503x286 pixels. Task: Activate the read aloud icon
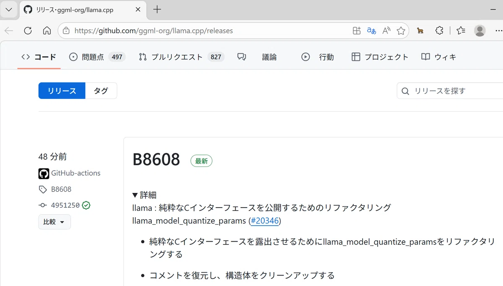pyautogui.click(x=386, y=31)
